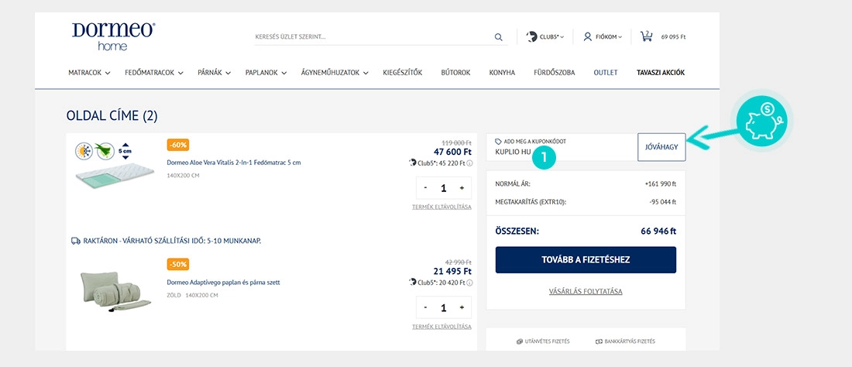The image size is (852, 367).
Task: Click the Fiókom user account icon
Action: [587, 37]
